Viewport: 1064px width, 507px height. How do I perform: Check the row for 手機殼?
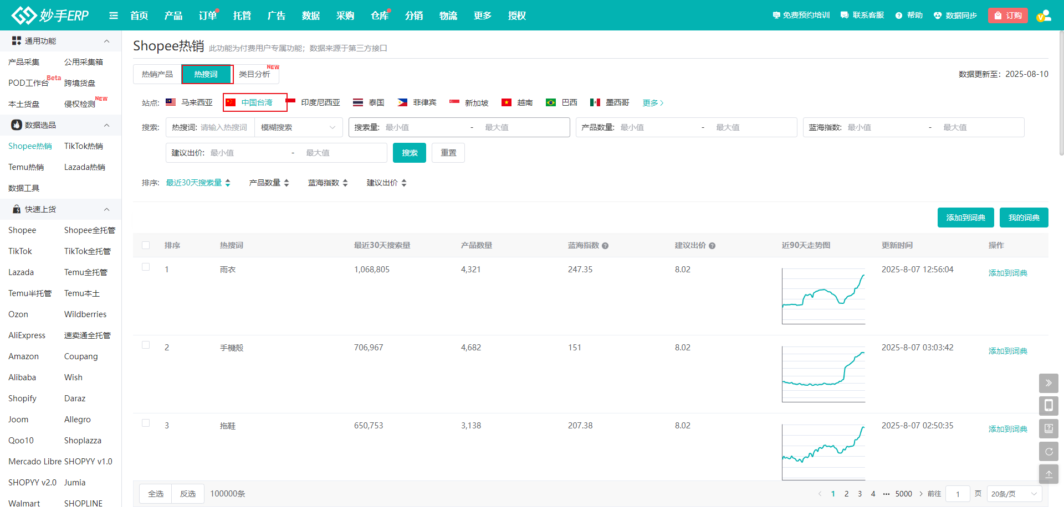[146, 345]
